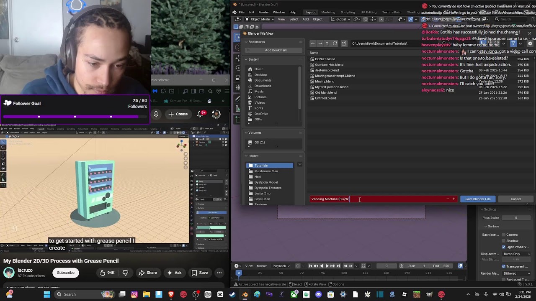This screenshot has width=536, height=301.
Task: Open YouTube video more-actions menu
Action: pos(219,273)
